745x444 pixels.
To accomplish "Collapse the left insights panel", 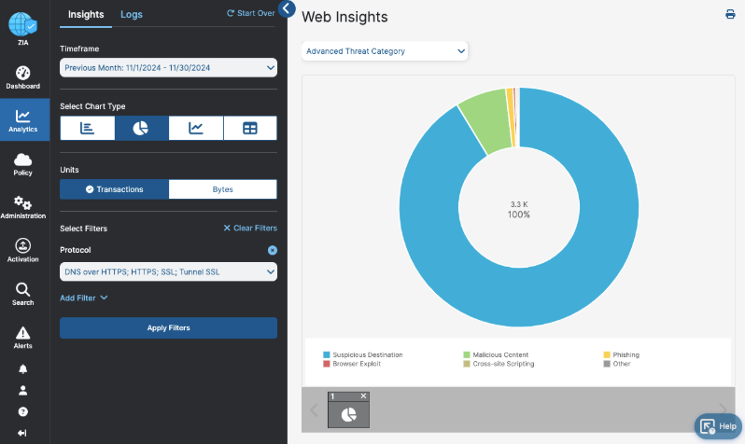I will click(x=287, y=9).
